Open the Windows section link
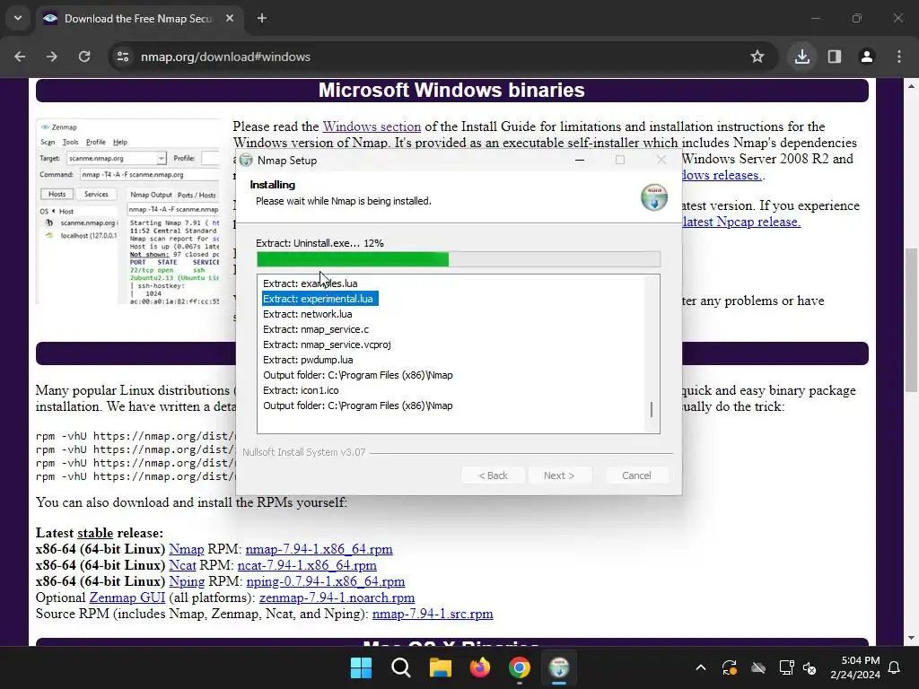The image size is (919, 689). pos(372,126)
